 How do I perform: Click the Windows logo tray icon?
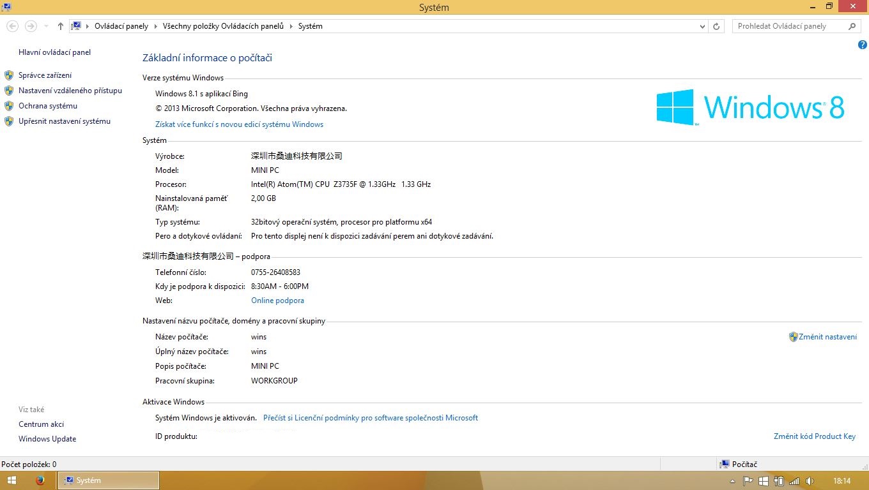[764, 481]
